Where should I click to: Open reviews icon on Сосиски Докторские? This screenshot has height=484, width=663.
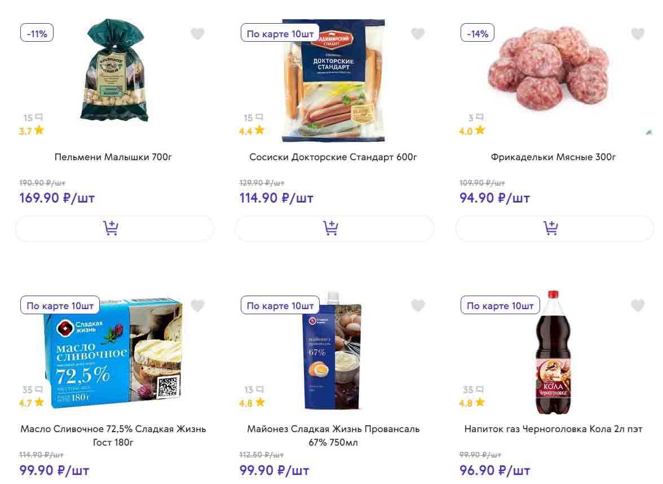click(259, 117)
